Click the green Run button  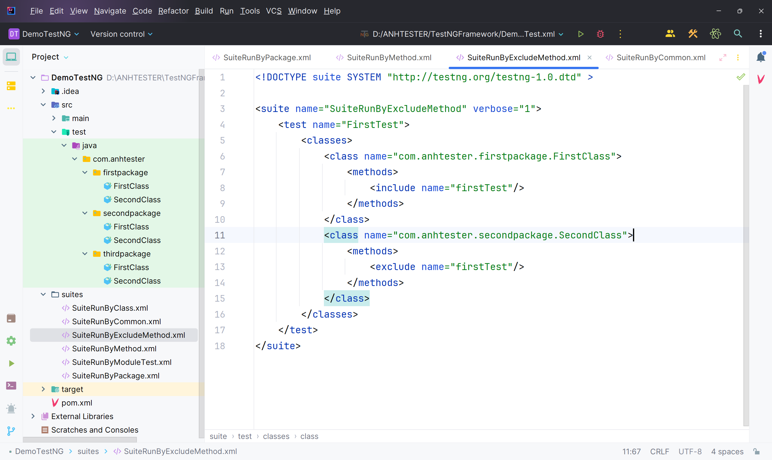coord(581,34)
